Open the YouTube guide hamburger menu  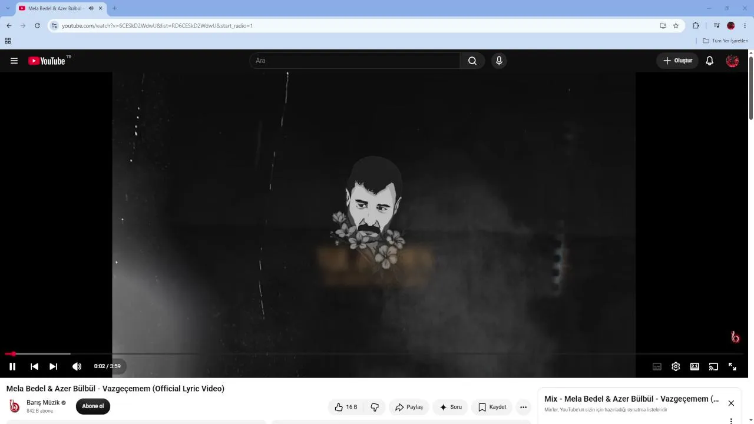(14, 61)
